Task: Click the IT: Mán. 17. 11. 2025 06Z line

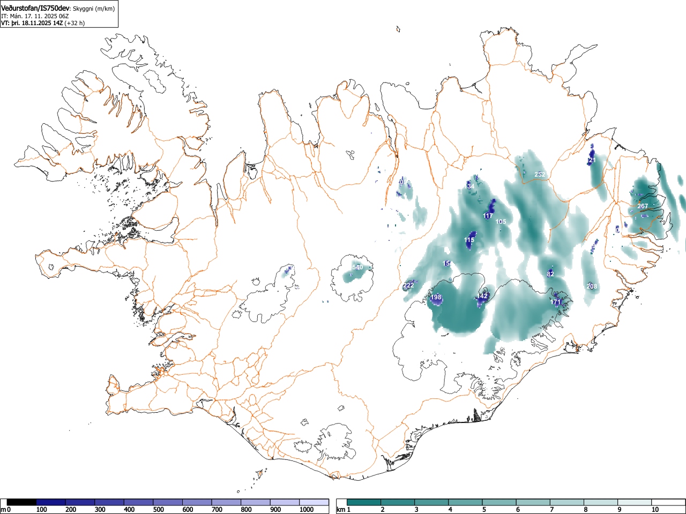Action: click(x=35, y=16)
